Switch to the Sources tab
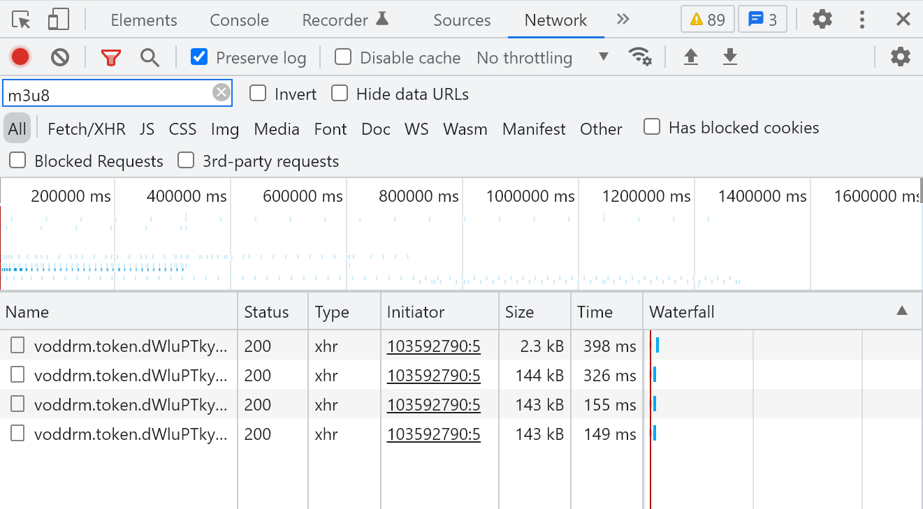923x509 pixels. pyautogui.click(x=462, y=20)
